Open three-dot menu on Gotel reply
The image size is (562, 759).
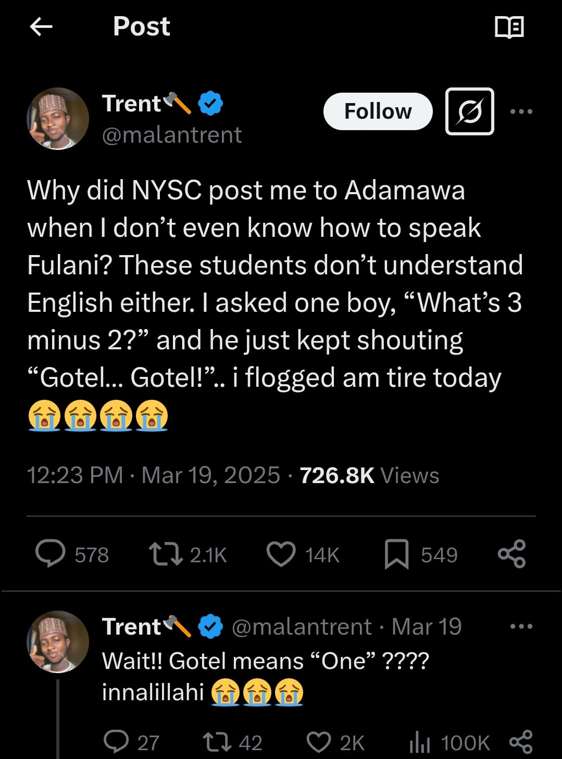[521, 626]
